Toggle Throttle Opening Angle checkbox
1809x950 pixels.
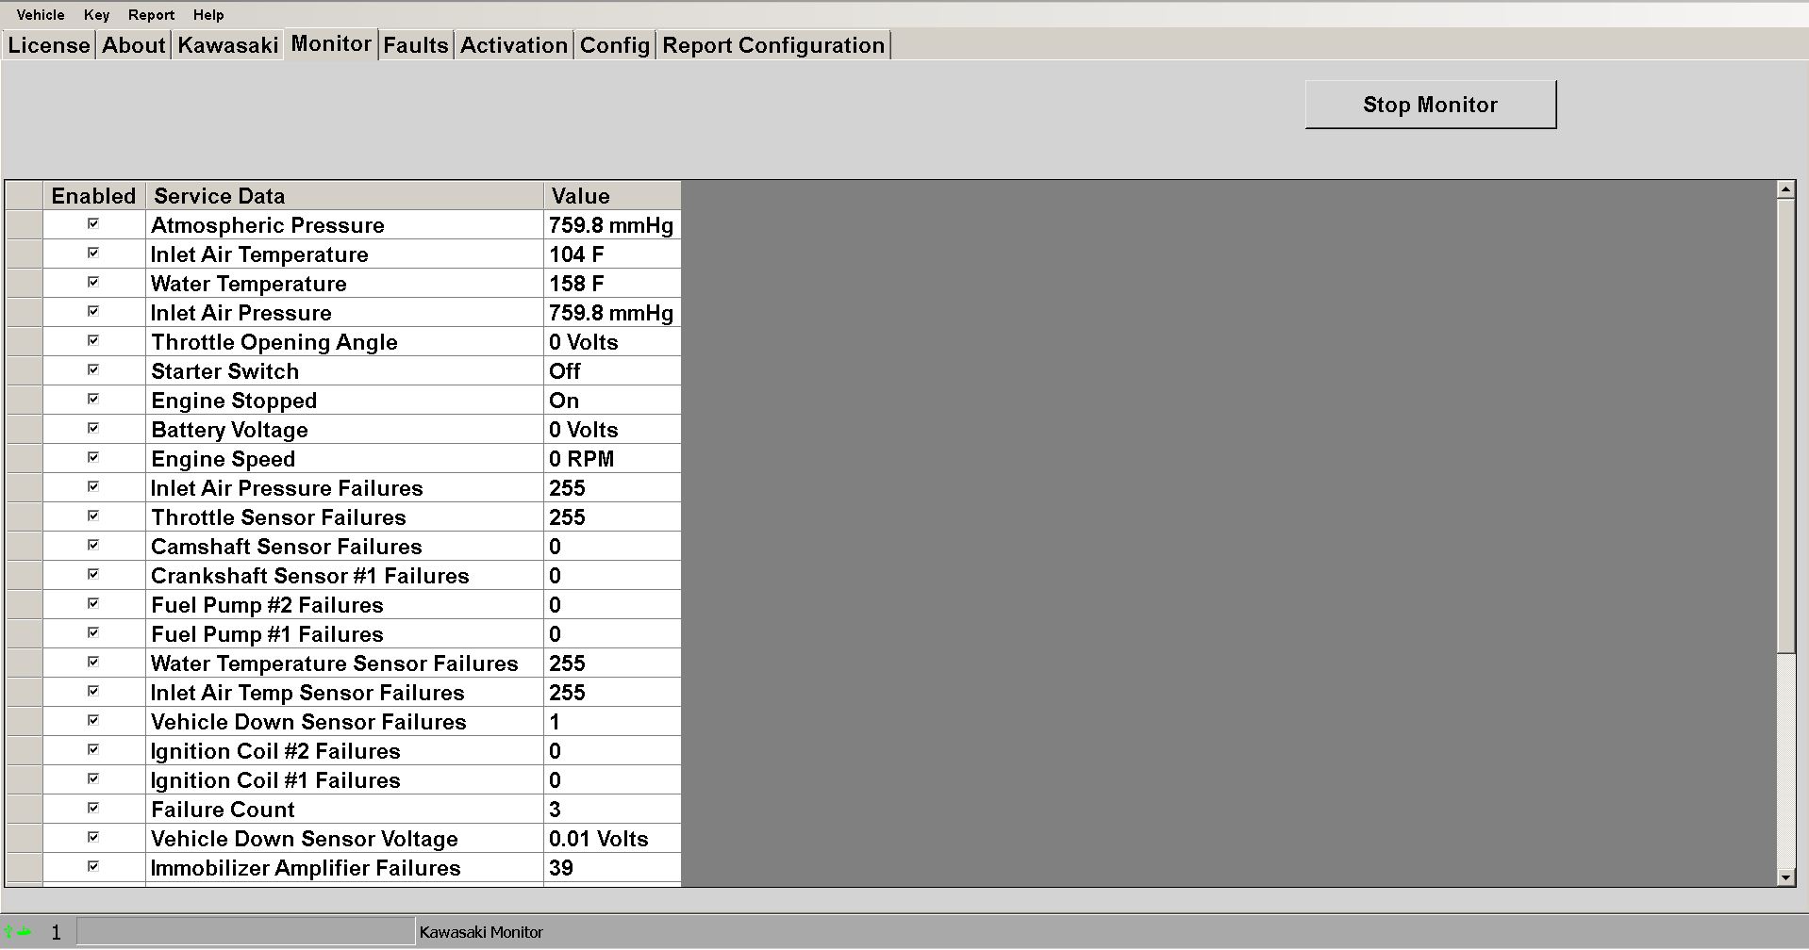(93, 340)
